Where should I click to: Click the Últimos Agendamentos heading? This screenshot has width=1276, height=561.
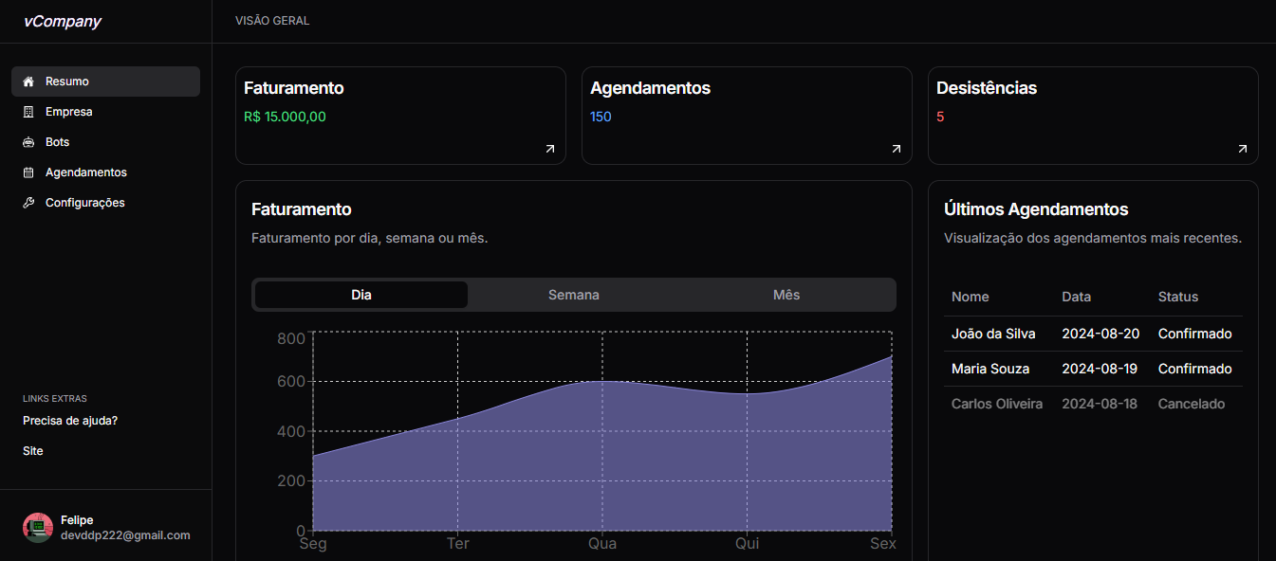tap(1036, 209)
